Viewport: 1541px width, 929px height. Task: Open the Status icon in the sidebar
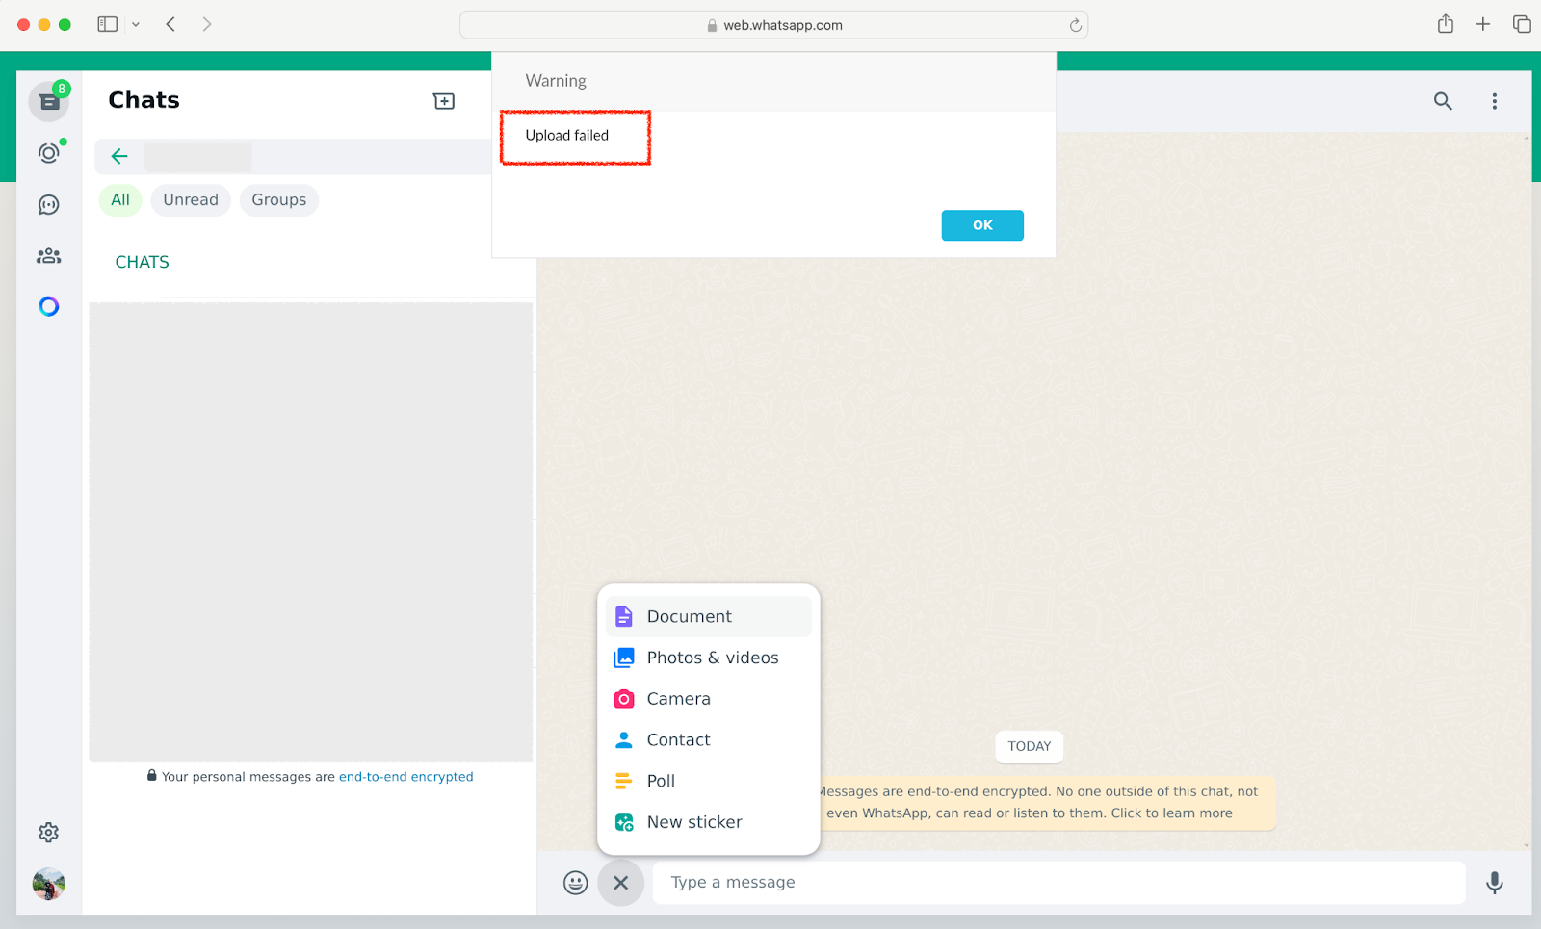(49, 153)
